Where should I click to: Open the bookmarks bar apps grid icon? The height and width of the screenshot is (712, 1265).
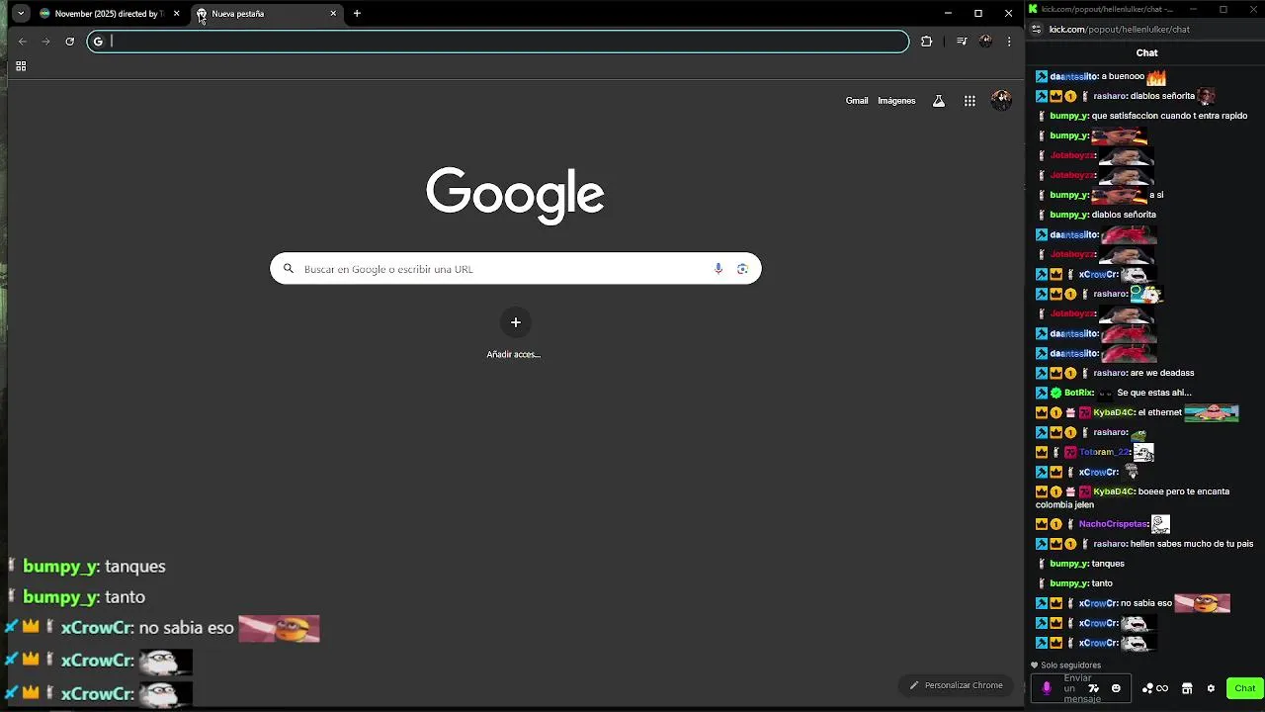click(x=21, y=66)
